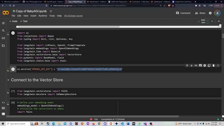Open the weather widget in taskbar
Image resolution: width=224 pixels, height=126 pixels.
[x=183, y=124]
